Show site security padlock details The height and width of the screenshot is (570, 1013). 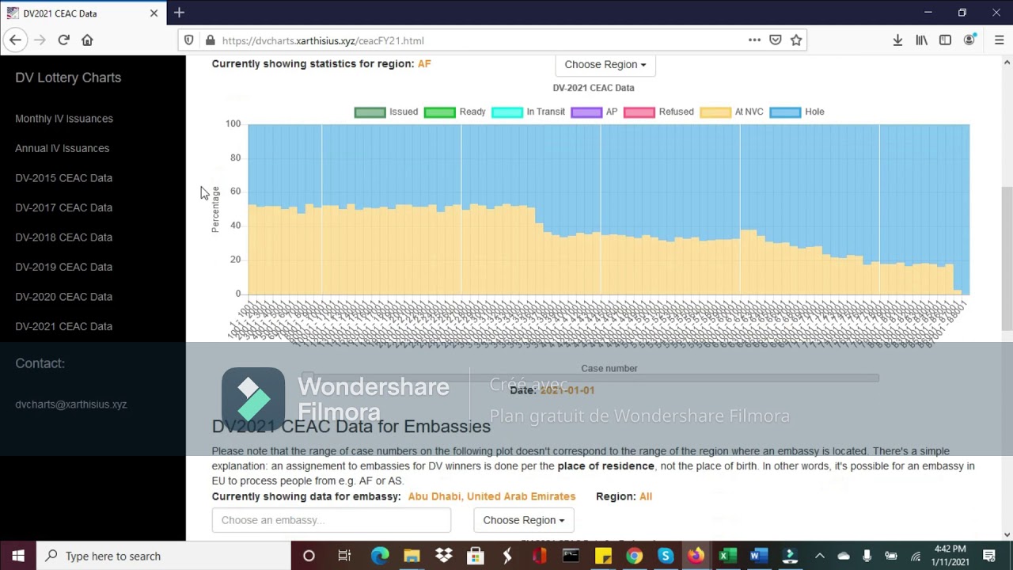tap(210, 40)
